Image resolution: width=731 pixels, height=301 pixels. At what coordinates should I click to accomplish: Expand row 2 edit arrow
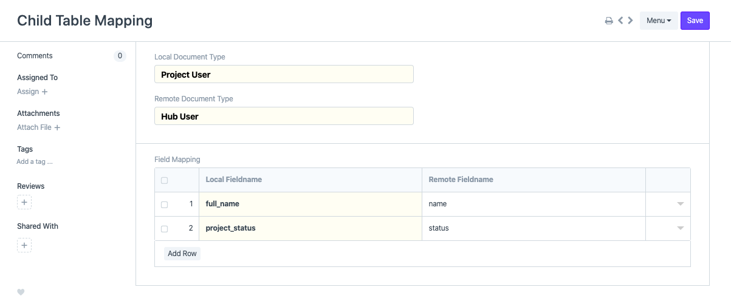pos(681,229)
